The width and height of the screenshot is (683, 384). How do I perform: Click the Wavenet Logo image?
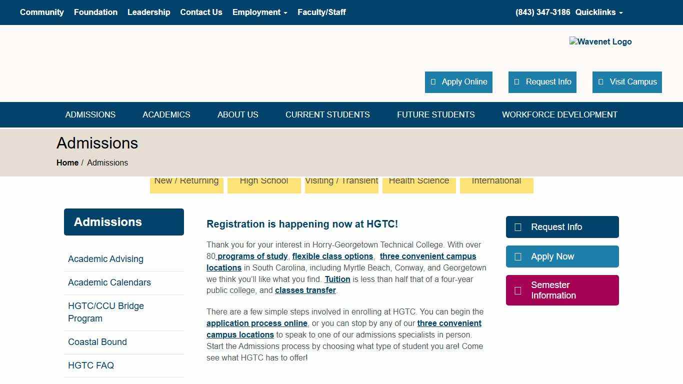click(600, 42)
